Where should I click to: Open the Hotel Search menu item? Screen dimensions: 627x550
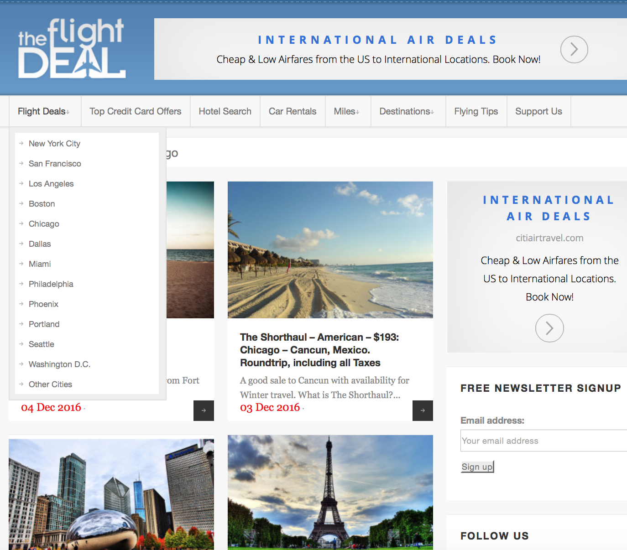click(225, 111)
